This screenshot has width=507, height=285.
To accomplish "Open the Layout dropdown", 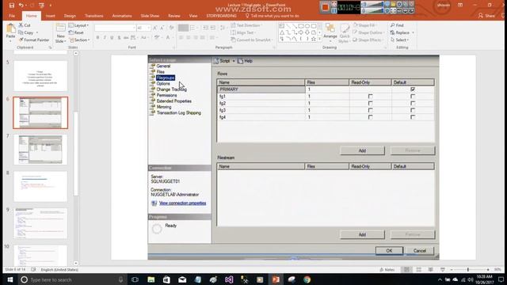I will click(x=79, y=25).
